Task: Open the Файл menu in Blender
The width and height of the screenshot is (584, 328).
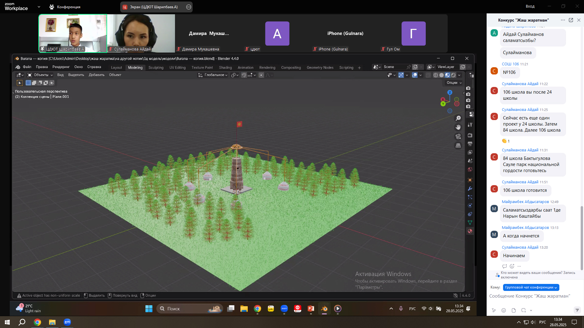Action: click(x=27, y=67)
